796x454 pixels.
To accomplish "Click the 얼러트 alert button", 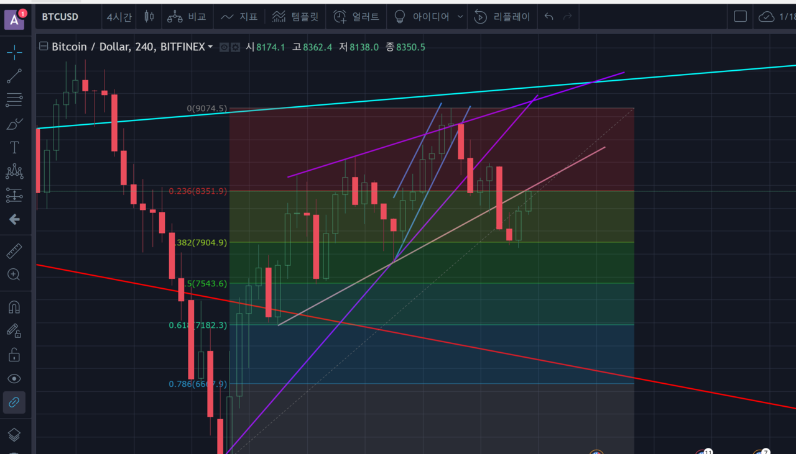I will [x=356, y=17].
